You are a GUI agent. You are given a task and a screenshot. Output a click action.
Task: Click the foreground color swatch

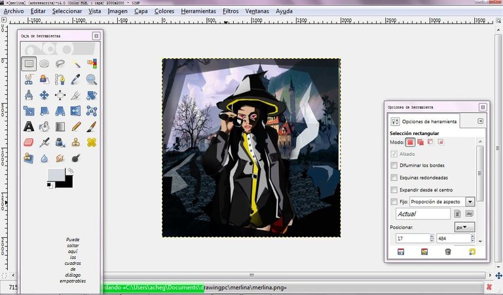pos(55,174)
